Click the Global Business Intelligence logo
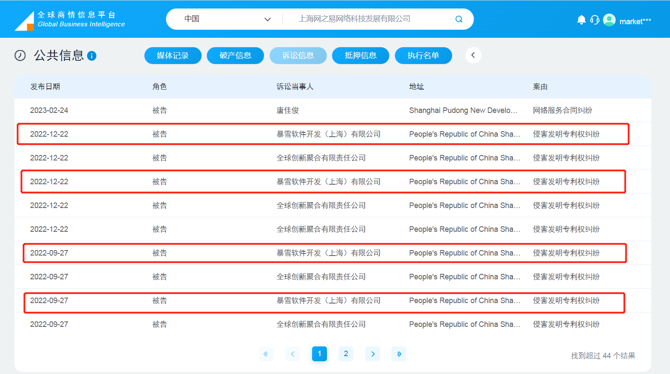670x374 pixels. pyautogui.click(x=70, y=20)
